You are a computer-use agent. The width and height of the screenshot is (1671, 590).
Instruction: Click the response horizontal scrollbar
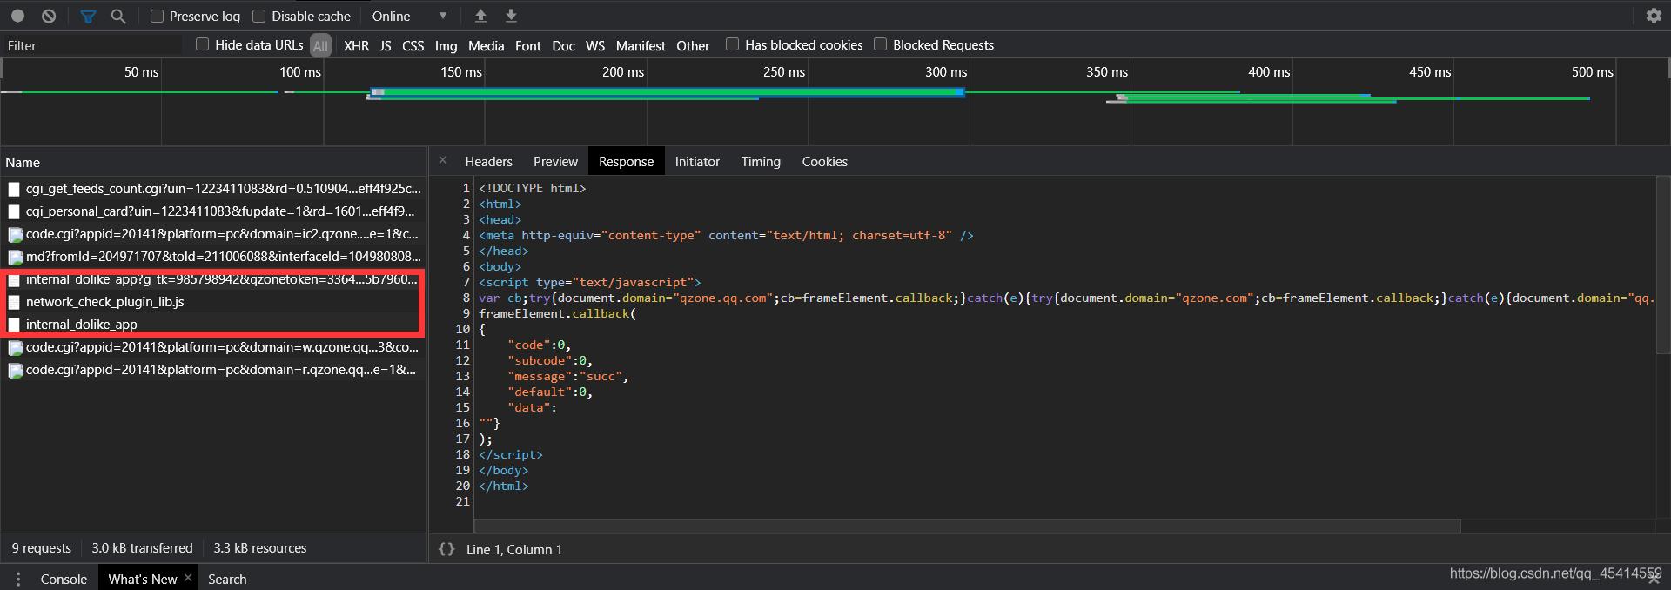pyautogui.click(x=966, y=526)
